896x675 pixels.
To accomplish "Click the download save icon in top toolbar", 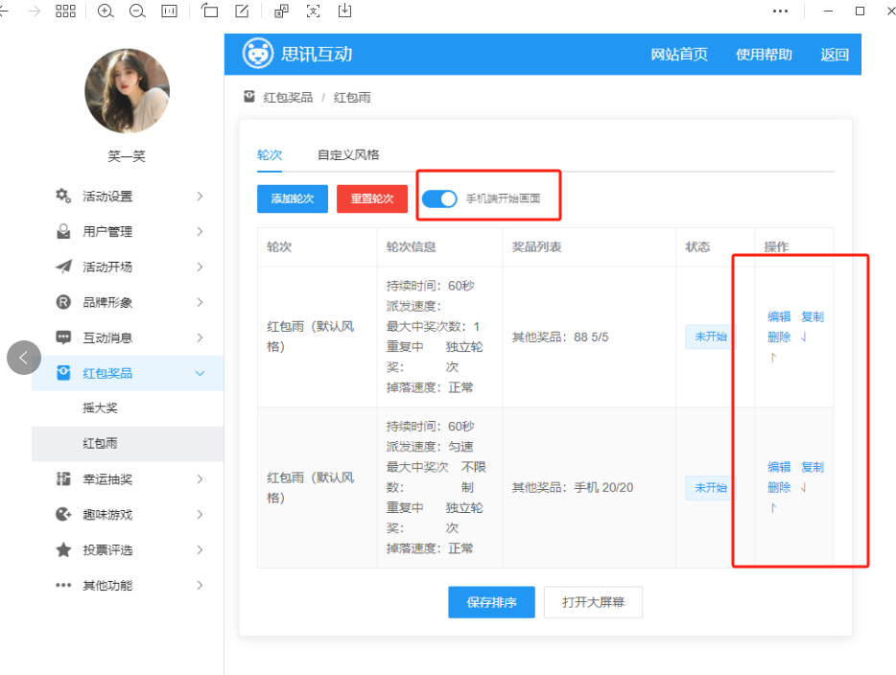I will point(344,12).
